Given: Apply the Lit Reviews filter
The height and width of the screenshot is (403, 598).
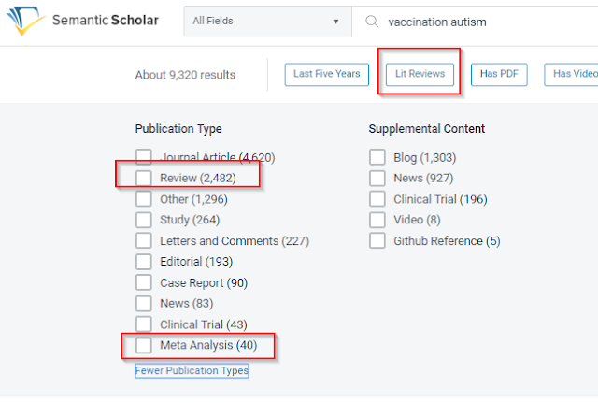Looking at the screenshot, I should tap(420, 74).
